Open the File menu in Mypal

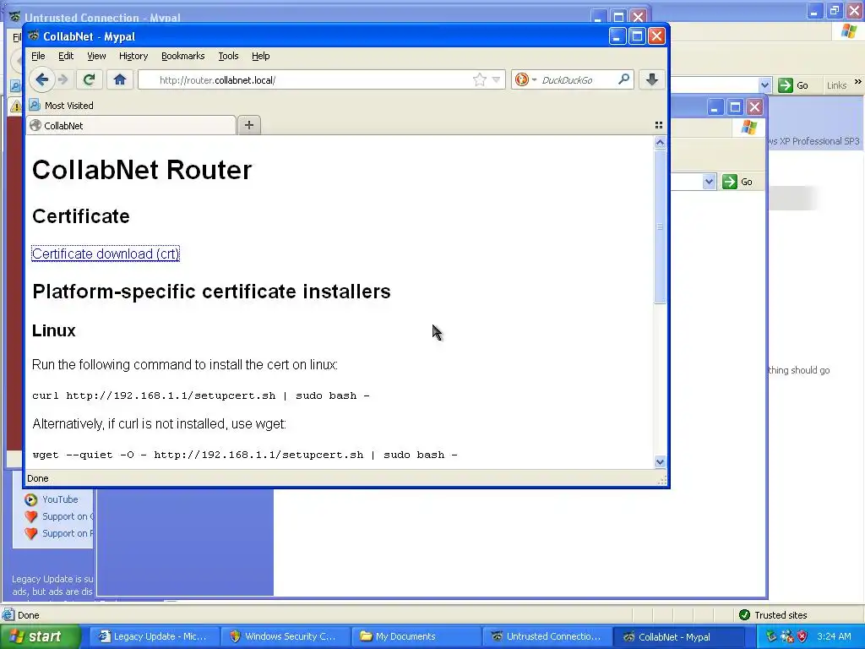(38, 56)
